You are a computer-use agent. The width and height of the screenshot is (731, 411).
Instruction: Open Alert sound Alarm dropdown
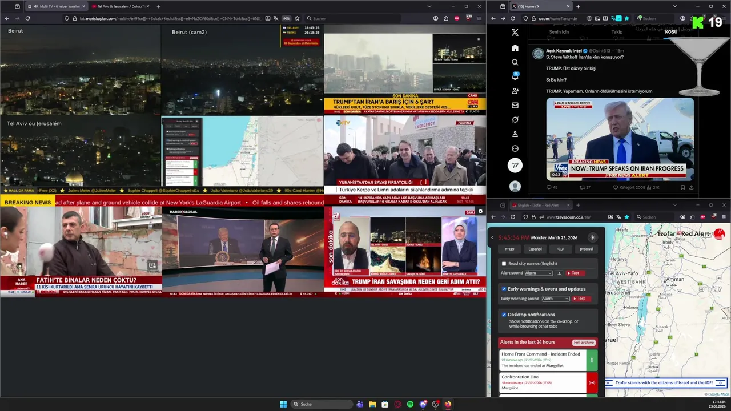539,273
